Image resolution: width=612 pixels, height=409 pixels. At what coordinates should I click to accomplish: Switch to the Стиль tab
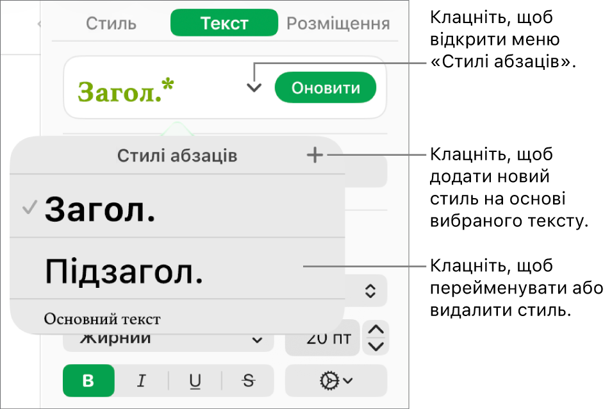112,24
